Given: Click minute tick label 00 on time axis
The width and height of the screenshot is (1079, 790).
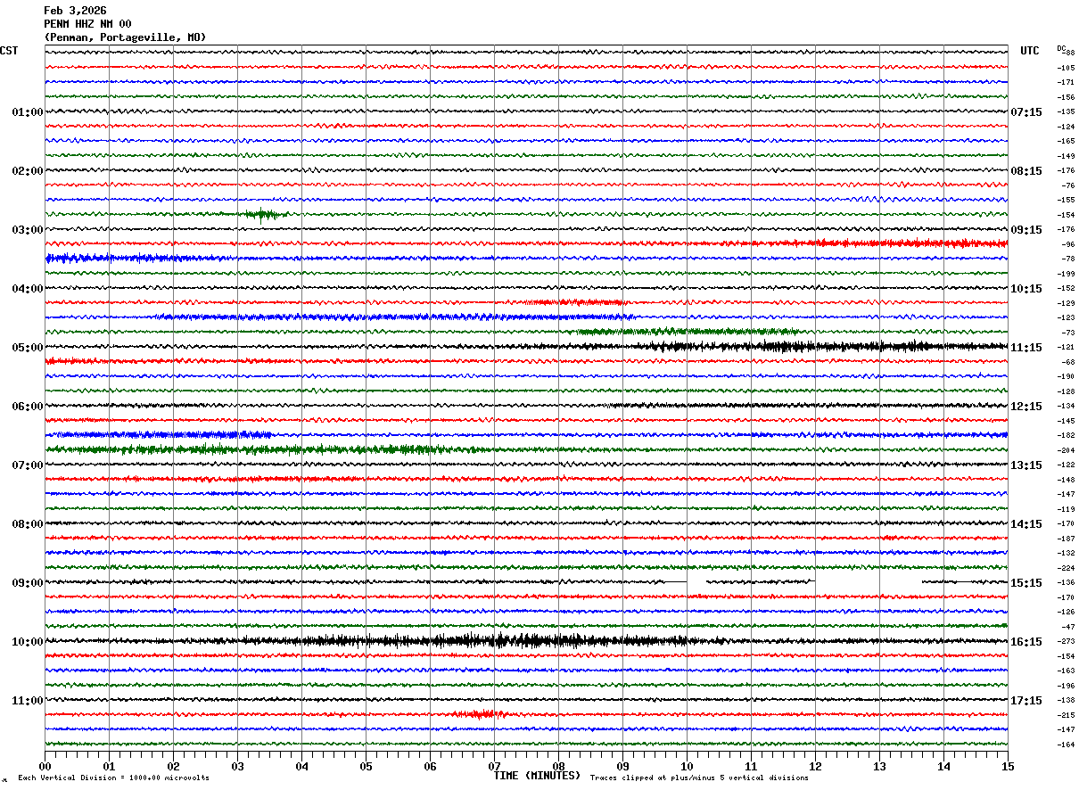Looking at the screenshot, I should point(45,766).
